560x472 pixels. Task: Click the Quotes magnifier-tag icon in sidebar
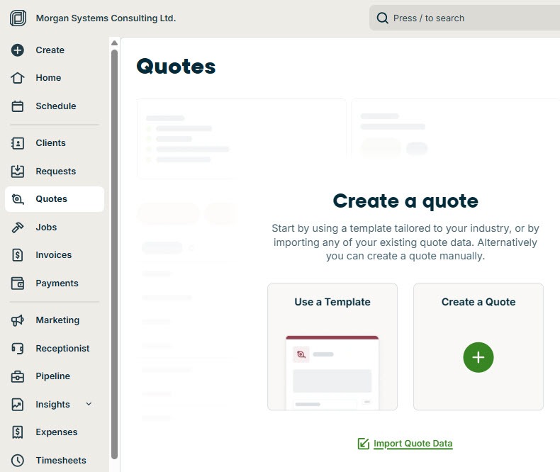pyautogui.click(x=18, y=199)
